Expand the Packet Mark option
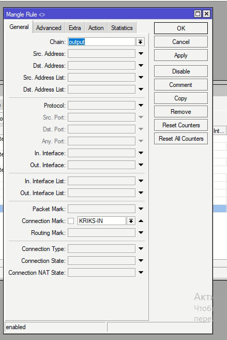This screenshot has height=340, width=227. [x=141, y=209]
